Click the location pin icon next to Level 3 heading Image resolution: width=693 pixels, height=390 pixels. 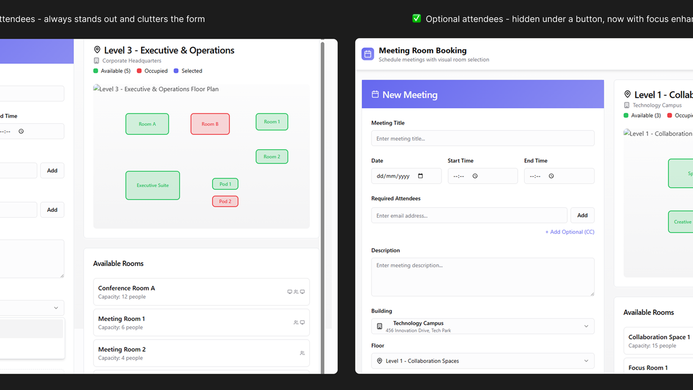coord(97,50)
